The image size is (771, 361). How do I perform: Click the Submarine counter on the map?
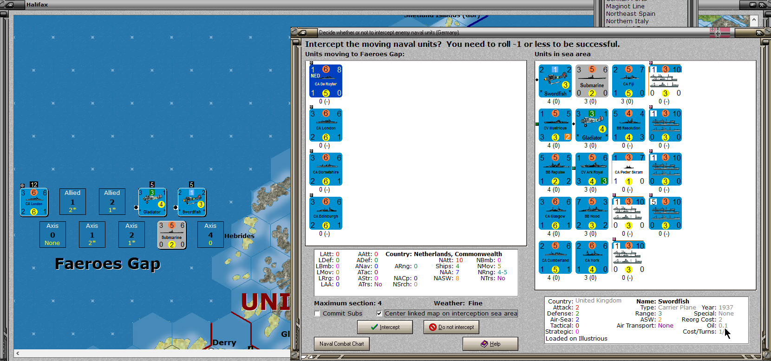(x=172, y=235)
